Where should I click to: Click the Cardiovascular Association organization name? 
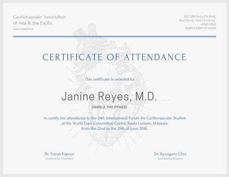pyautogui.click(x=40, y=17)
